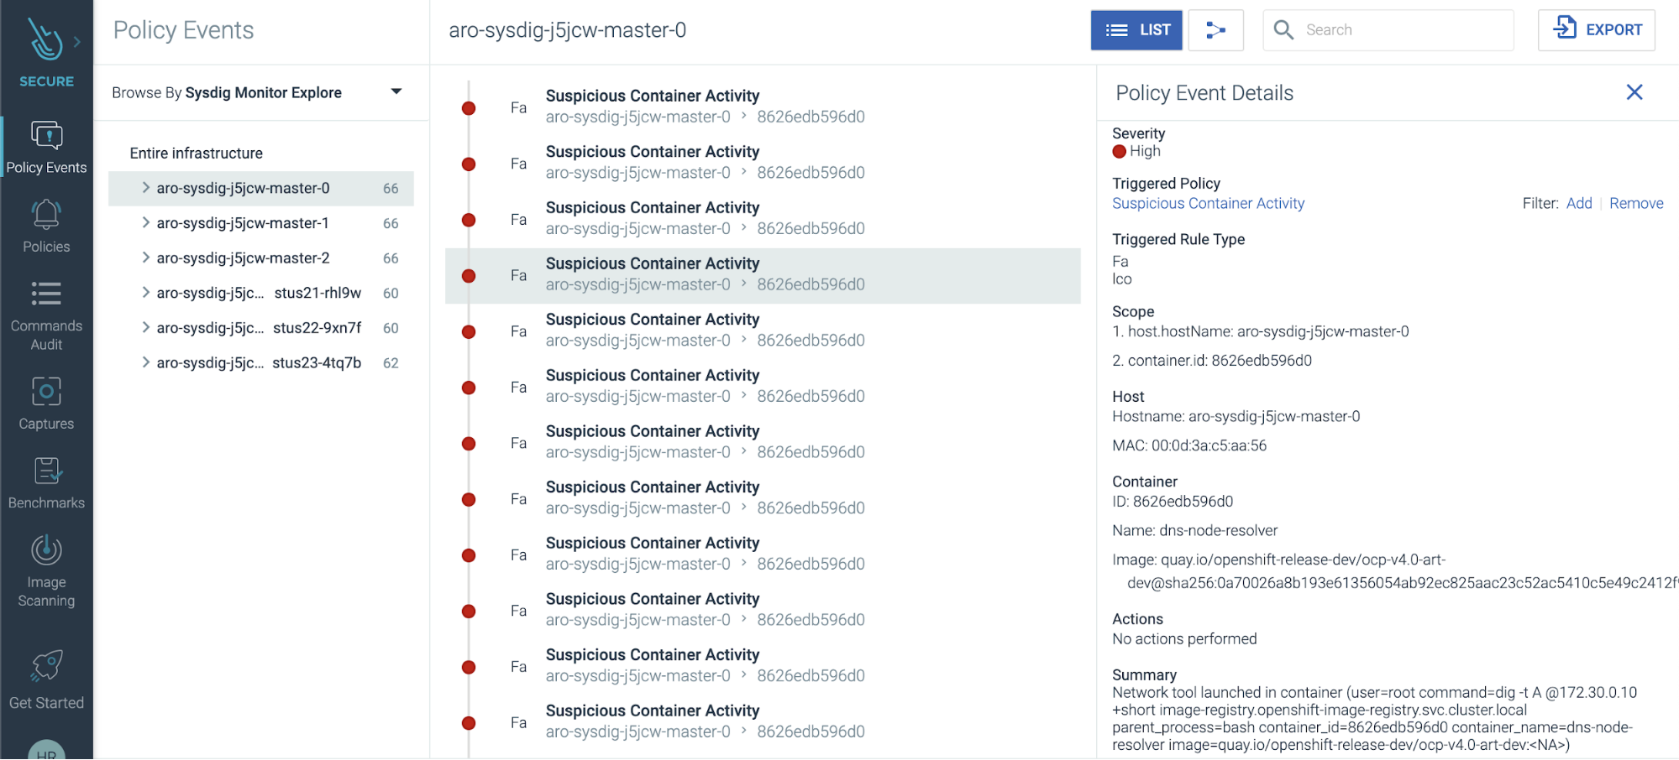Open the Get Started rocket icon

pos(46,666)
